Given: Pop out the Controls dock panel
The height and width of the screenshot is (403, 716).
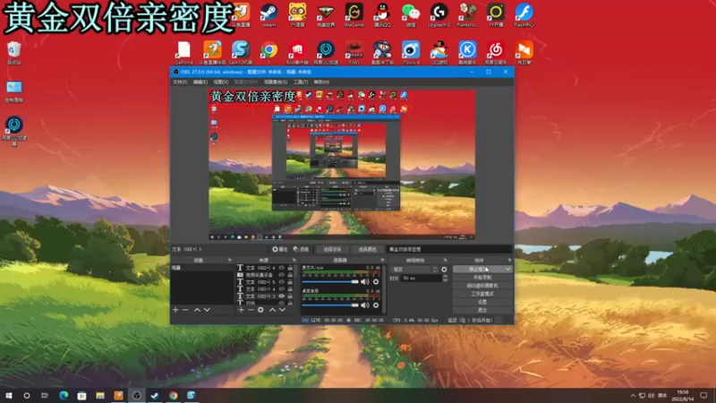Looking at the screenshot, I should click(x=509, y=260).
